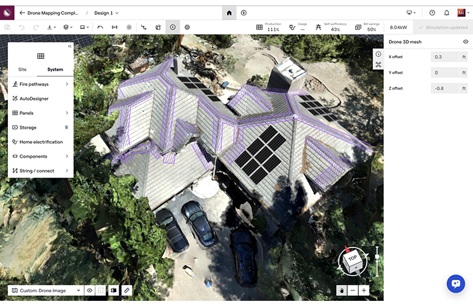Expand the Panels submenu
Image resolution: width=473 pixels, height=307 pixels.
pos(41,113)
